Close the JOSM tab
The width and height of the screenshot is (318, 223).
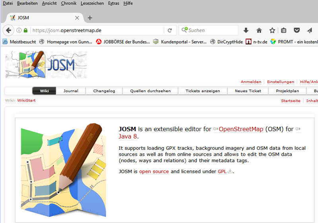(77, 18)
